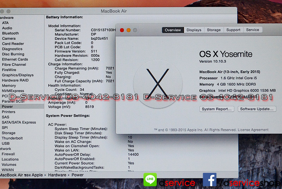Select Memory in the sidebar
The image size is (282, 189).
coord(9,86)
